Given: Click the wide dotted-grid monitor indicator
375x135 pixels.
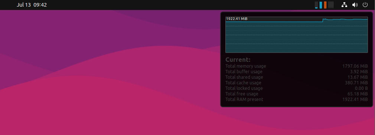Looking at the screenshot, I should point(331,5).
